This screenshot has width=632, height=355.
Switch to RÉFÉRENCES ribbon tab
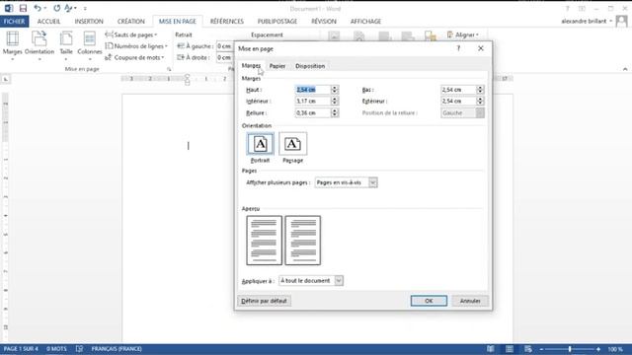coord(227,22)
